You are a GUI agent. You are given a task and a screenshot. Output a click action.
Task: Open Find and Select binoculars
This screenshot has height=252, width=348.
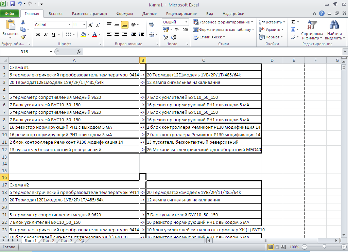click(x=334, y=30)
